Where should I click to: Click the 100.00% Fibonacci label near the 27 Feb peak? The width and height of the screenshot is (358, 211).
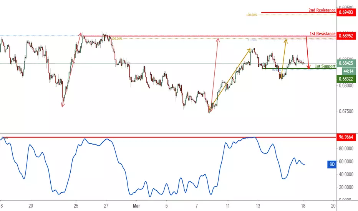pos(117,39)
